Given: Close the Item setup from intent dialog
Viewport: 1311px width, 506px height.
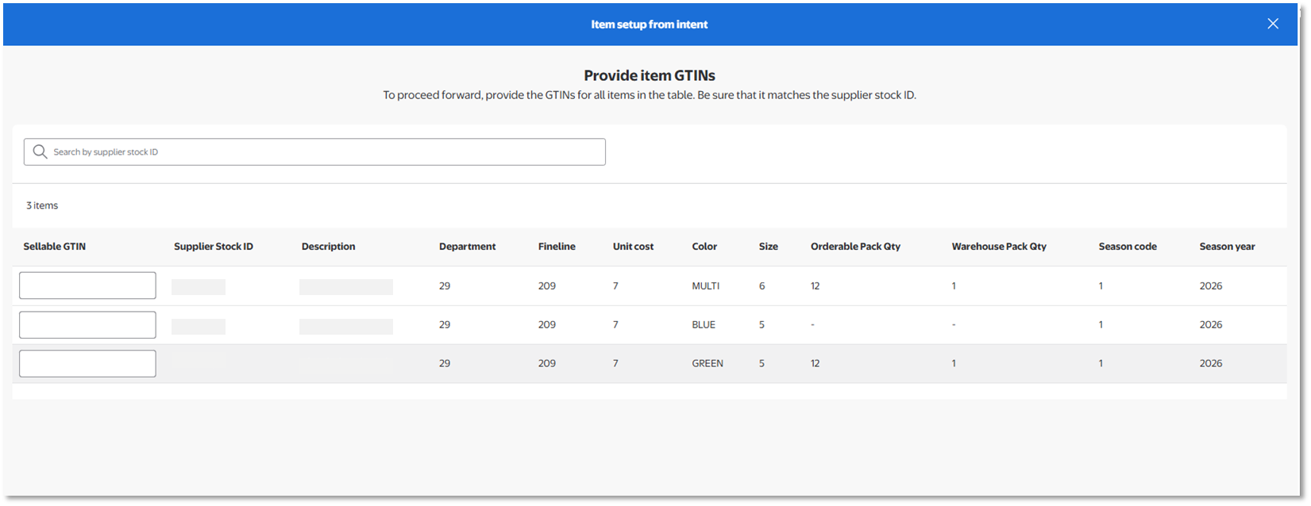Looking at the screenshot, I should point(1273,24).
